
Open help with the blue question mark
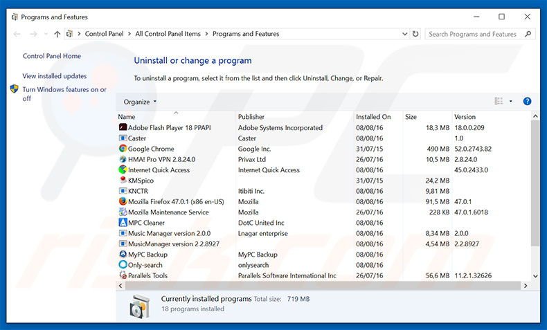527,102
